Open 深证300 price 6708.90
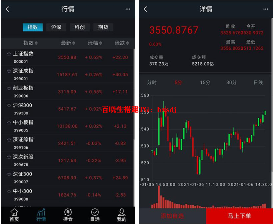276x224 pixels. (x=67, y=178)
